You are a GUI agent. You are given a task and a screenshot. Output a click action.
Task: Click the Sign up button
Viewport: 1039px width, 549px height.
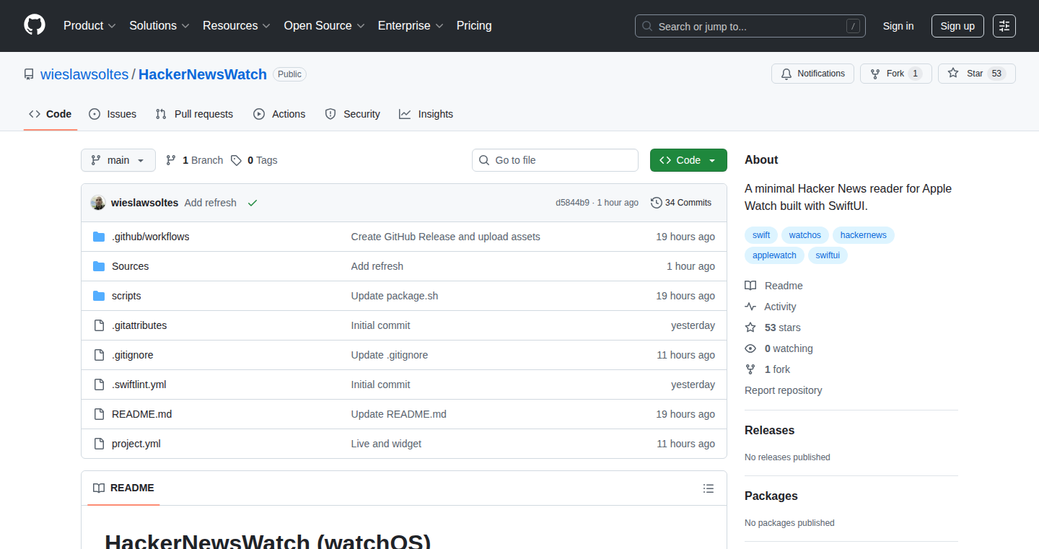pos(957,26)
